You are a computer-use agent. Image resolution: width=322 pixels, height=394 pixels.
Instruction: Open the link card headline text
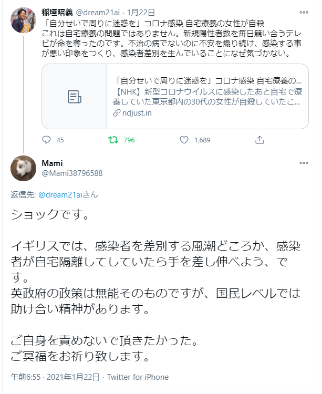click(207, 81)
